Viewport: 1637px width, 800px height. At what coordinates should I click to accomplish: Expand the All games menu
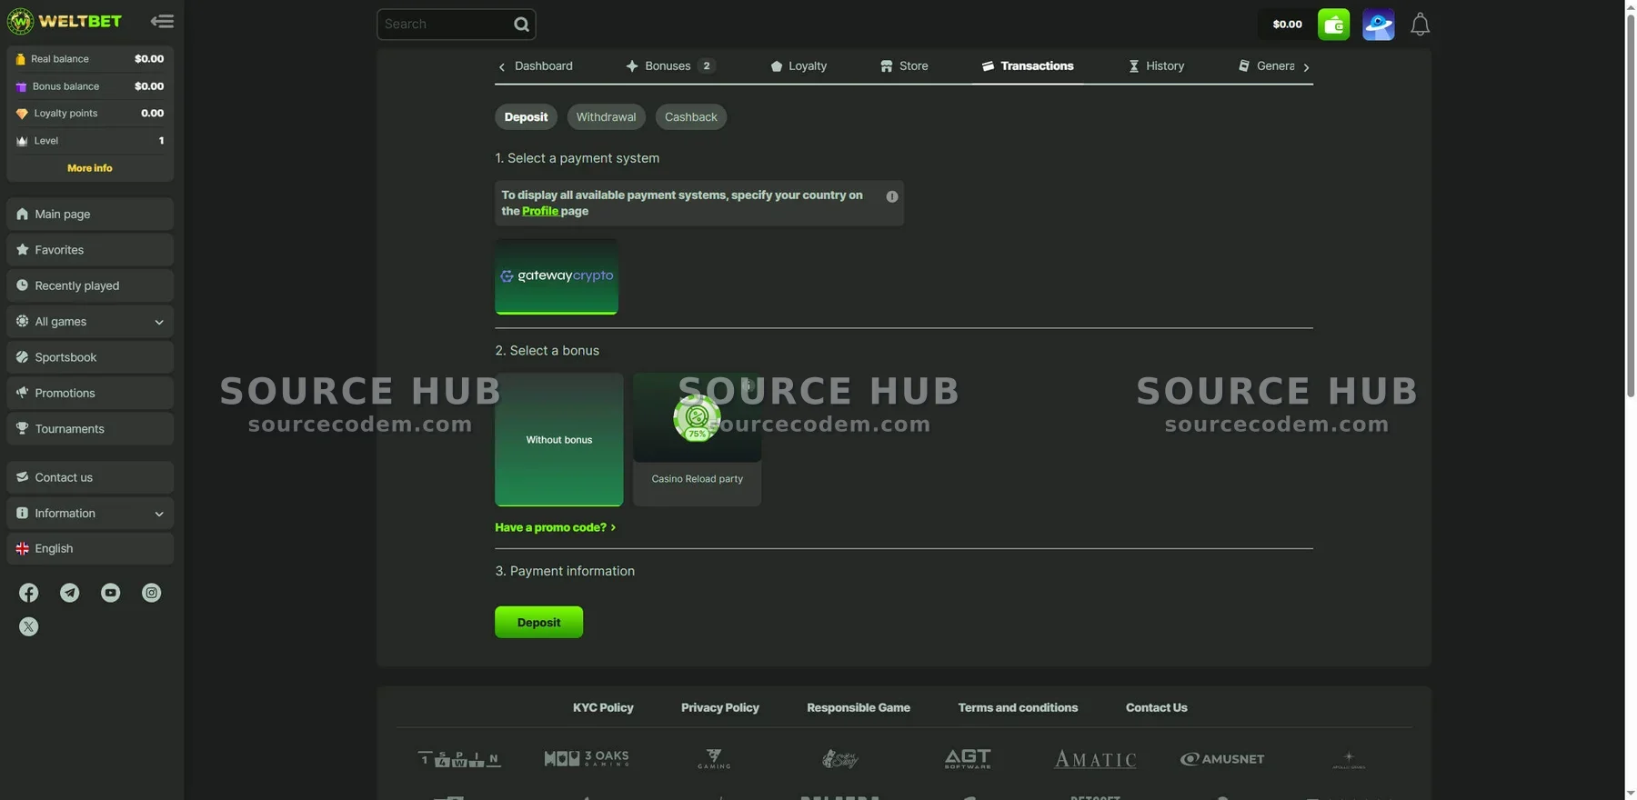(90, 322)
